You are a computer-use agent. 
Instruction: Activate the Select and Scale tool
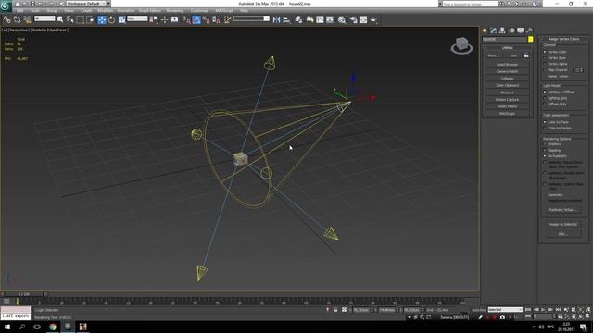tap(121, 19)
